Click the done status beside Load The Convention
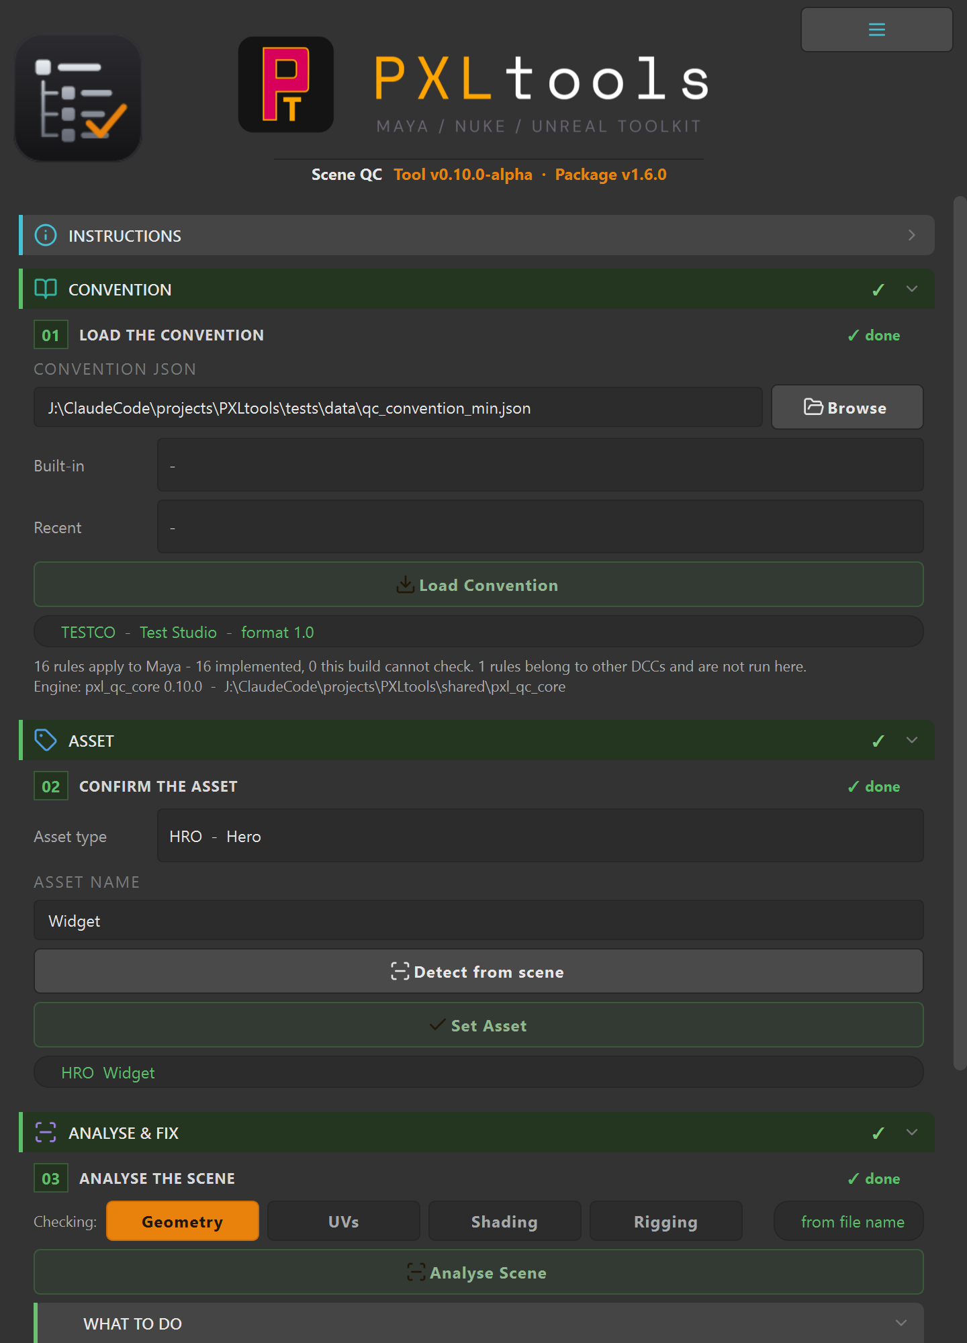 [874, 335]
